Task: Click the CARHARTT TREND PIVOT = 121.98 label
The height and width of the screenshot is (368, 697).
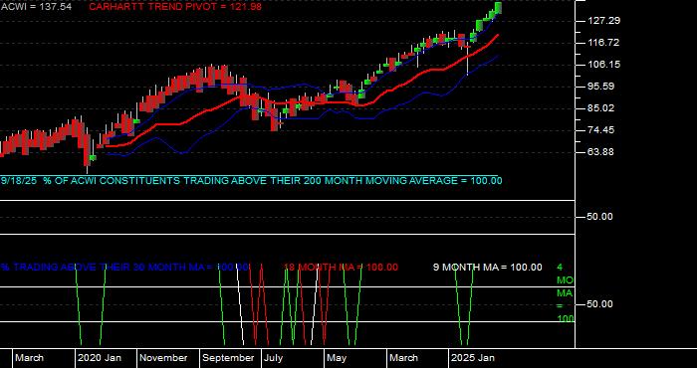Action: click(175, 7)
